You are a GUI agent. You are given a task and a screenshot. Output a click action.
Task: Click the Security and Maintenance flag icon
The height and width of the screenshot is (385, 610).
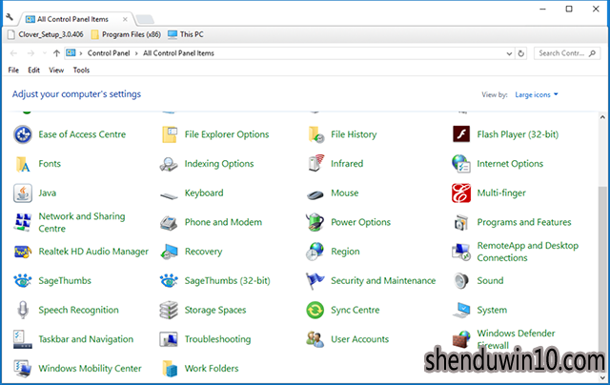(315, 281)
